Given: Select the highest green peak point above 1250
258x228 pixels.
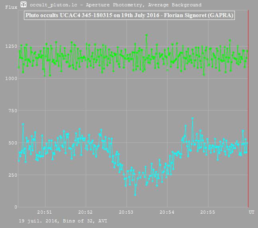Looking at the screenshot, I should pos(146,35).
